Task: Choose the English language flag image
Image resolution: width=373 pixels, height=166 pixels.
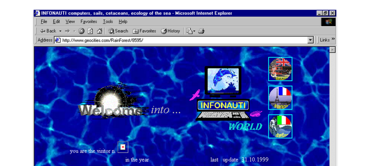Action: (x=280, y=69)
